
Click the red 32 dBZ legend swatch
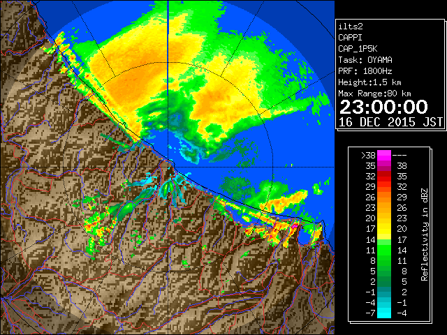(384, 177)
